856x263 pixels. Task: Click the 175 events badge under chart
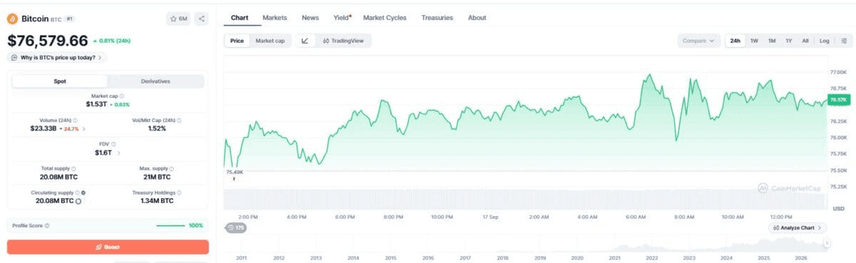[x=235, y=227]
